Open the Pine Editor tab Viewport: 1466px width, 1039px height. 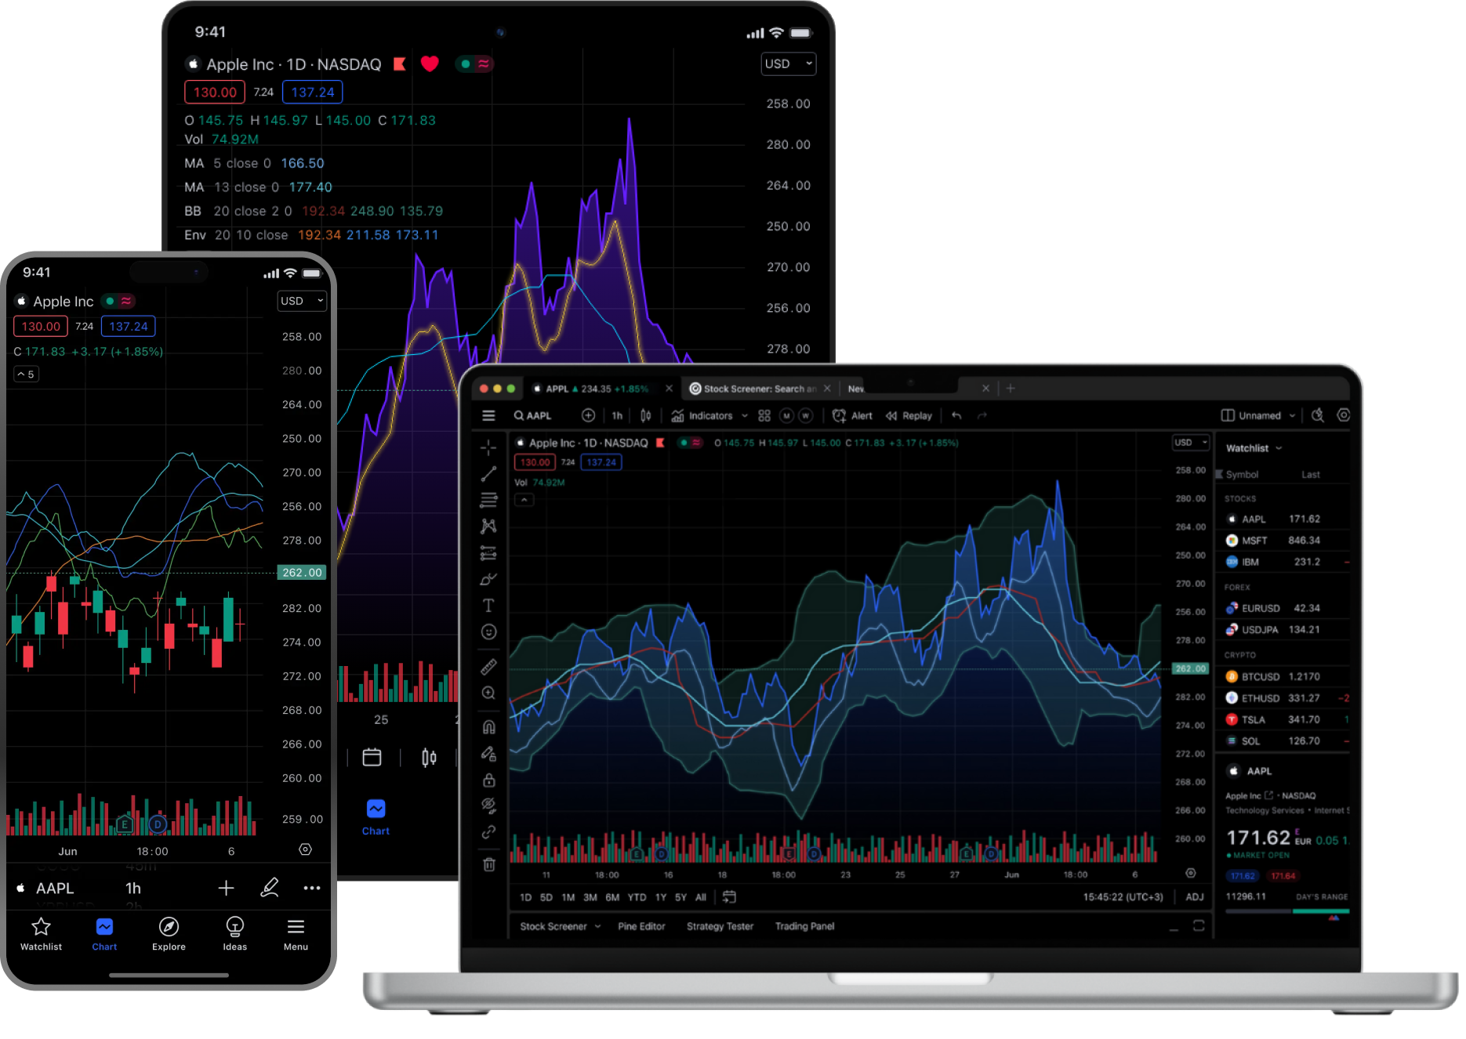click(640, 926)
